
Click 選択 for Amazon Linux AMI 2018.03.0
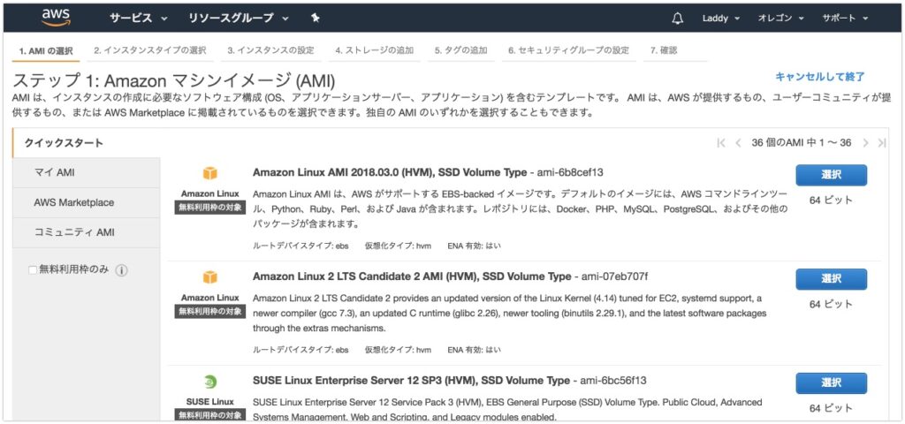(x=831, y=175)
